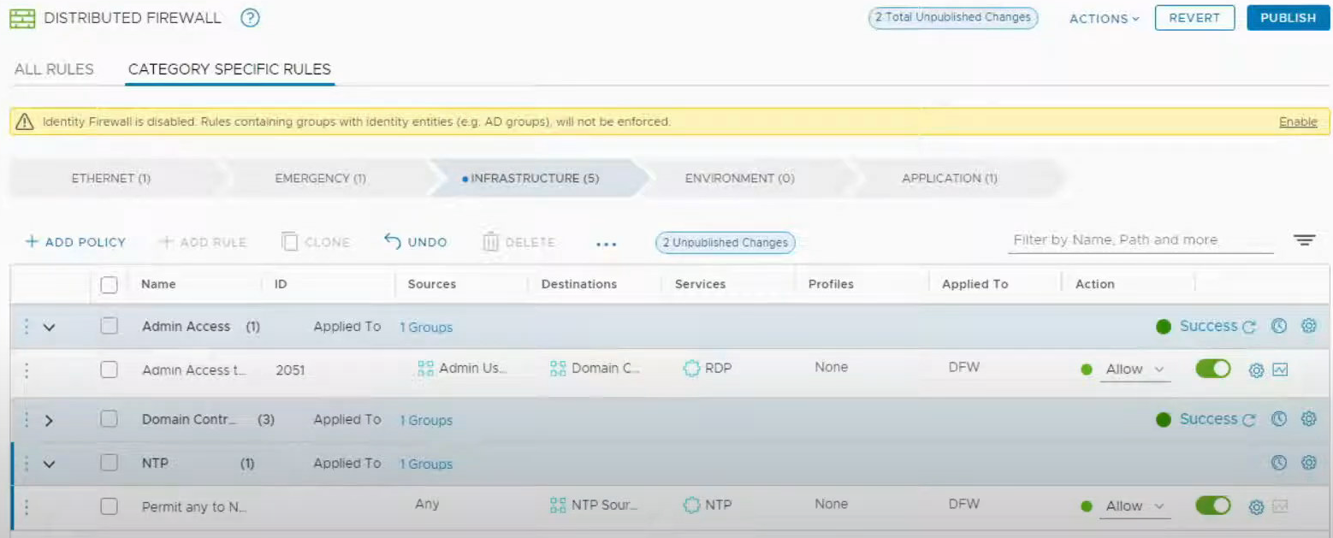Click the Publish button
This screenshot has width=1333, height=538.
point(1288,18)
